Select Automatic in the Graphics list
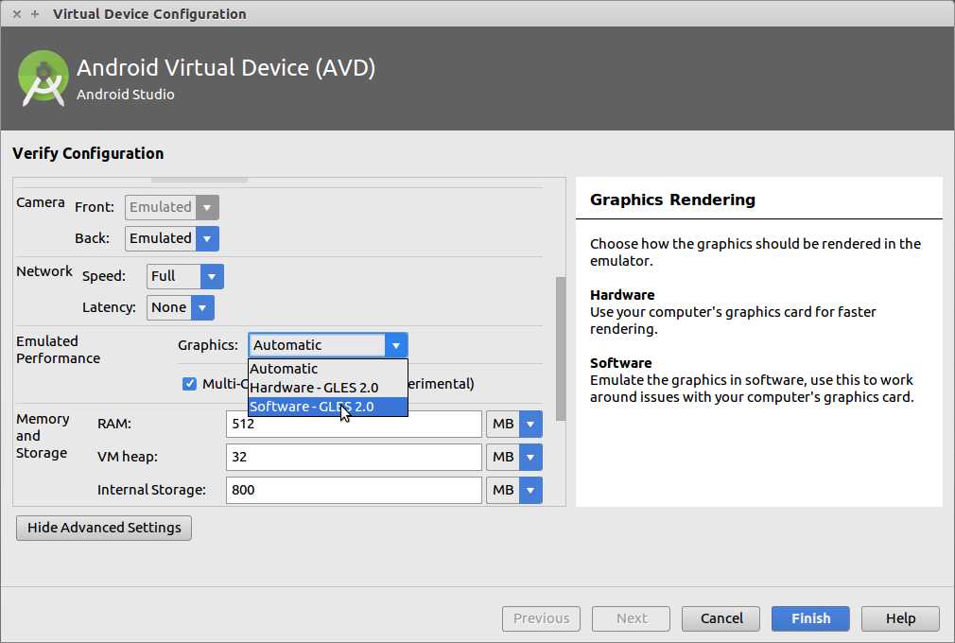955x643 pixels. (x=328, y=369)
